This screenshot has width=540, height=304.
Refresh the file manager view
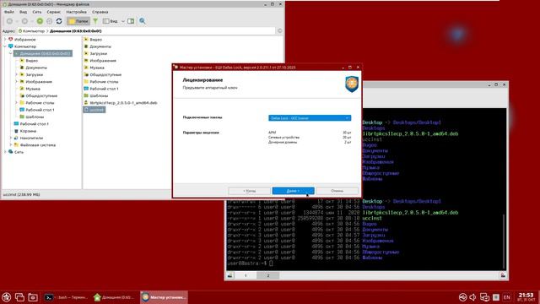pos(59,21)
